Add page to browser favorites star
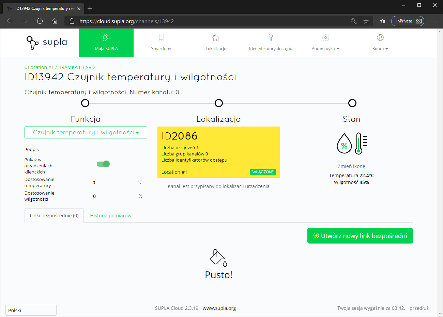The width and height of the screenshot is (443, 317). pyautogui.click(x=366, y=21)
